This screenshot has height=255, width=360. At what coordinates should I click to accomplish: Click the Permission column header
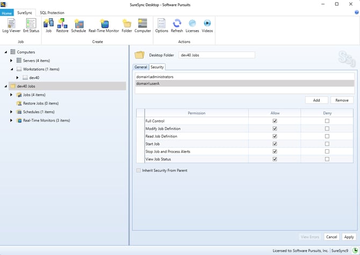click(197, 113)
